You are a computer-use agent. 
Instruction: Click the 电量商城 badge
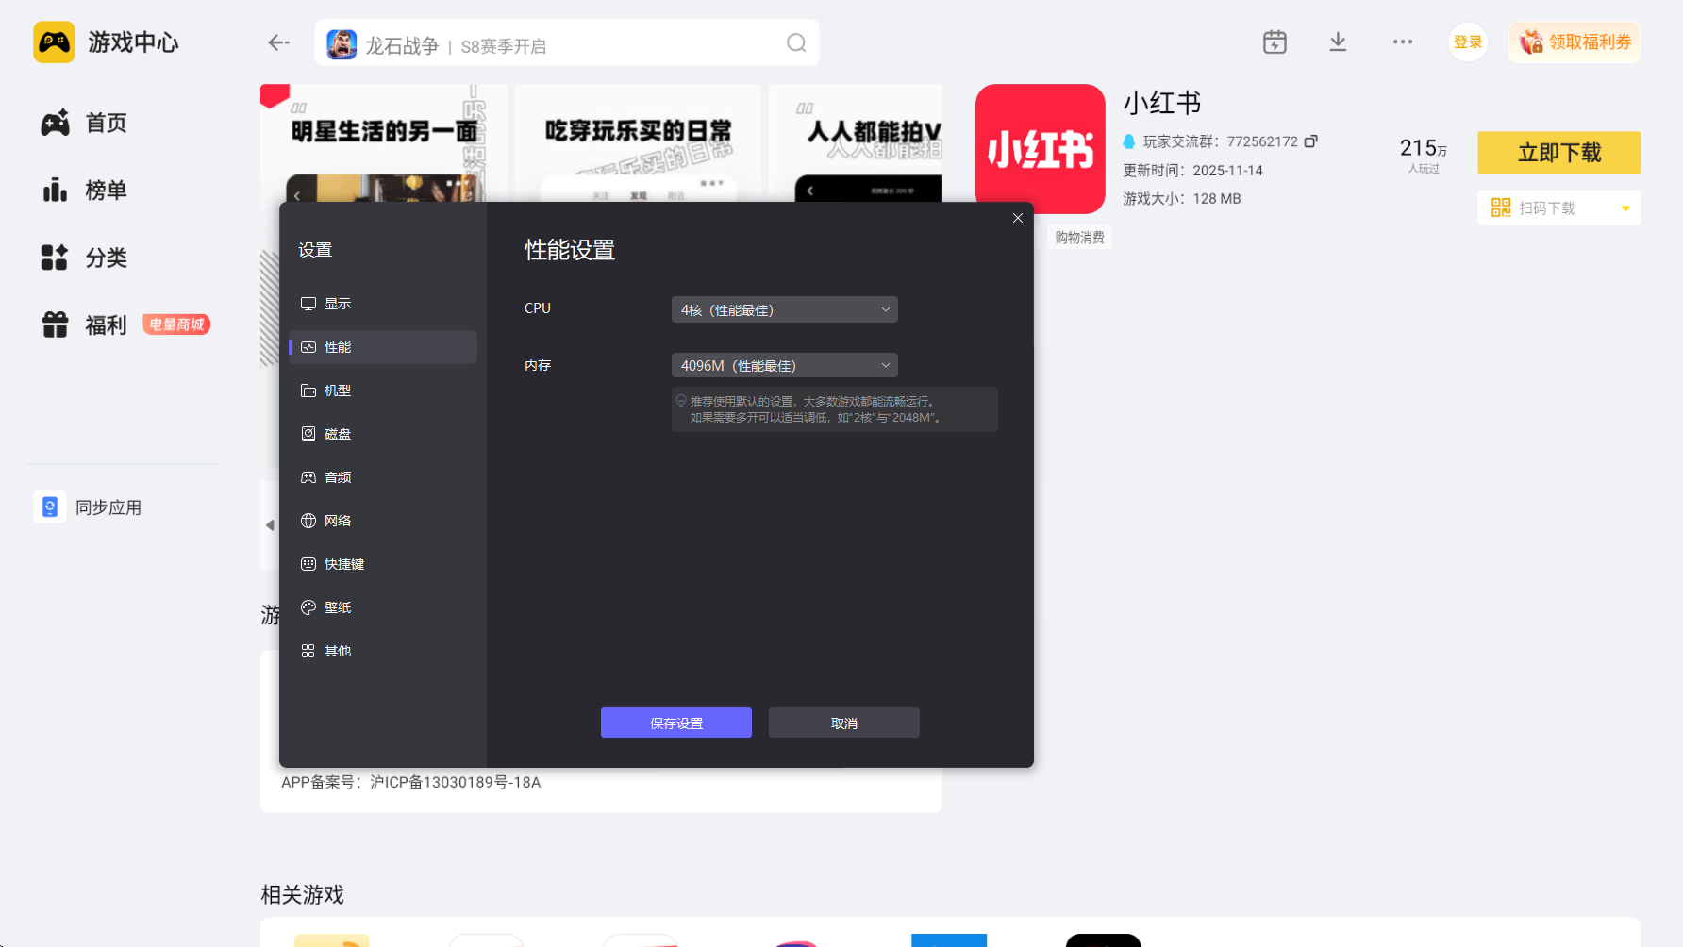point(176,324)
